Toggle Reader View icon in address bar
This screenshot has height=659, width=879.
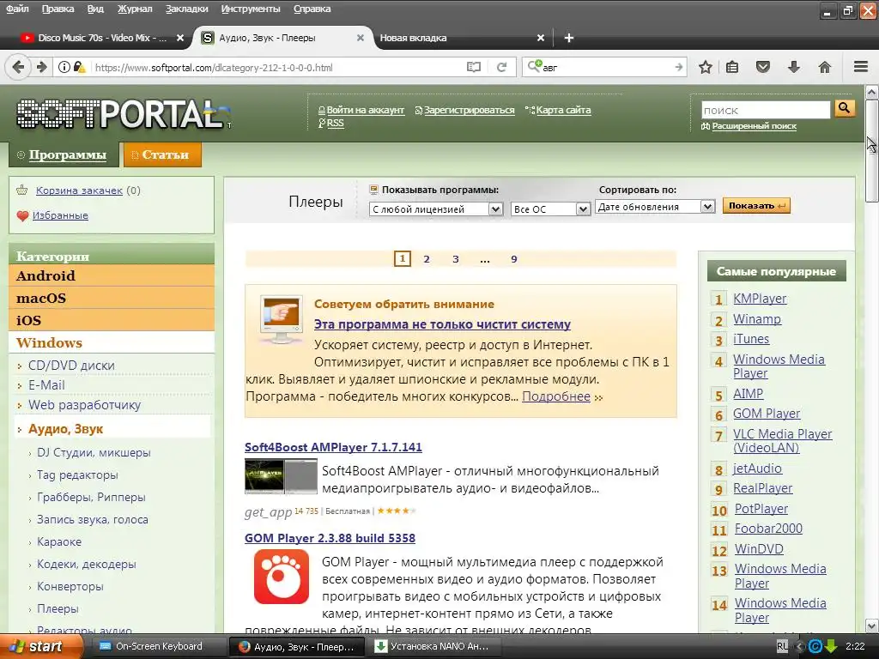pos(474,67)
